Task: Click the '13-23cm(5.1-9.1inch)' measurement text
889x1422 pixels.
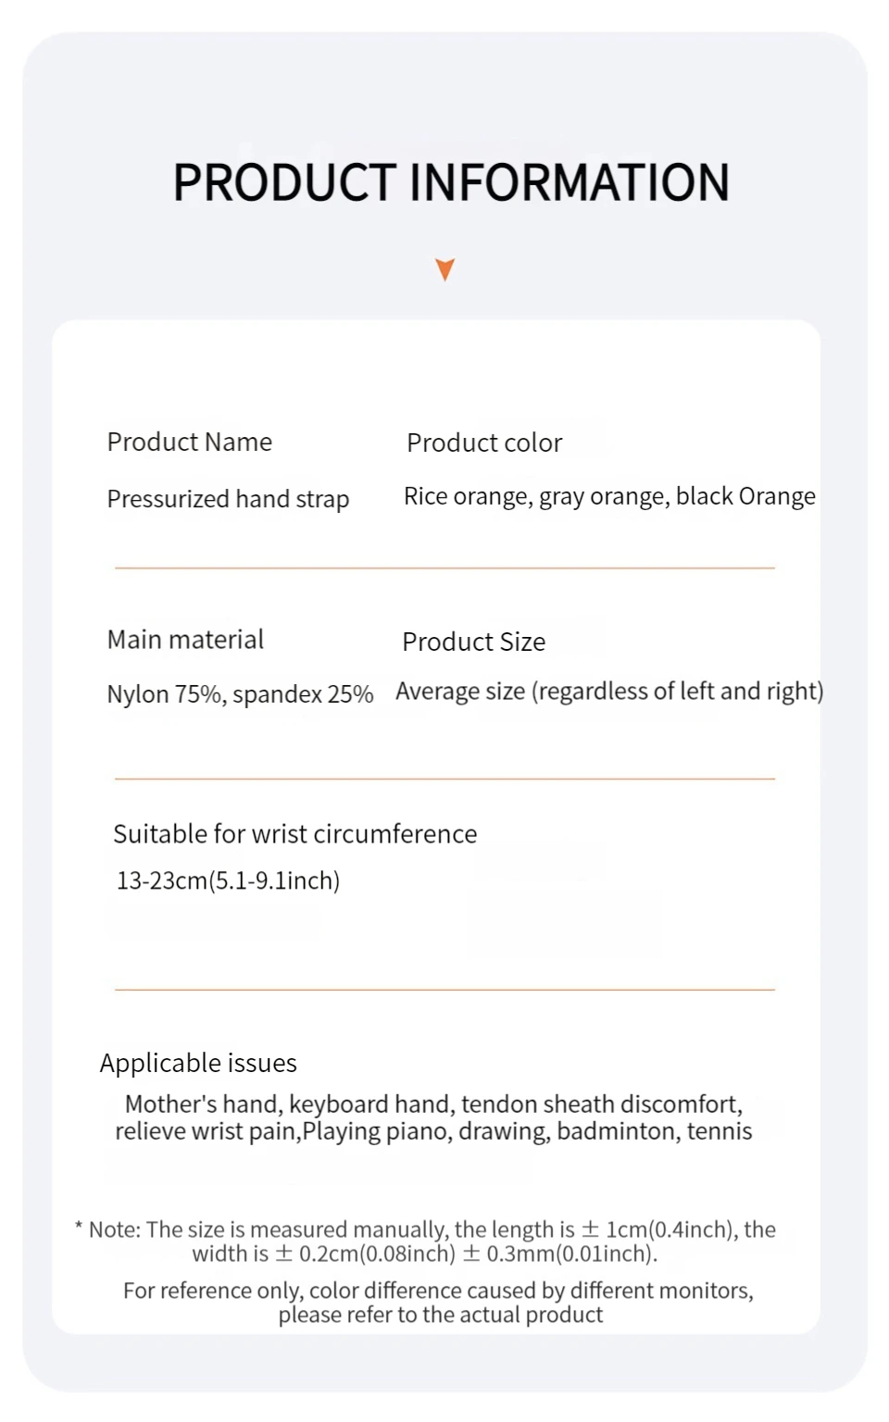Action: (228, 880)
